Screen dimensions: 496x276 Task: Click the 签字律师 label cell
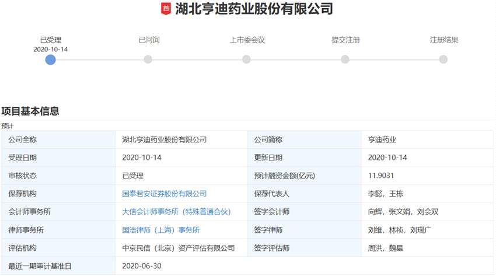304,230
